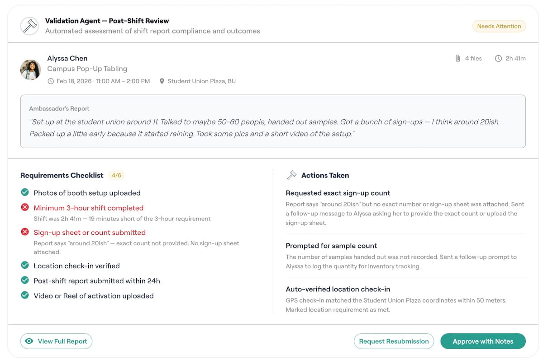The width and height of the screenshot is (543, 364).
Task: Click the gavel icon next to Actions Taken
Action: pos(292,175)
